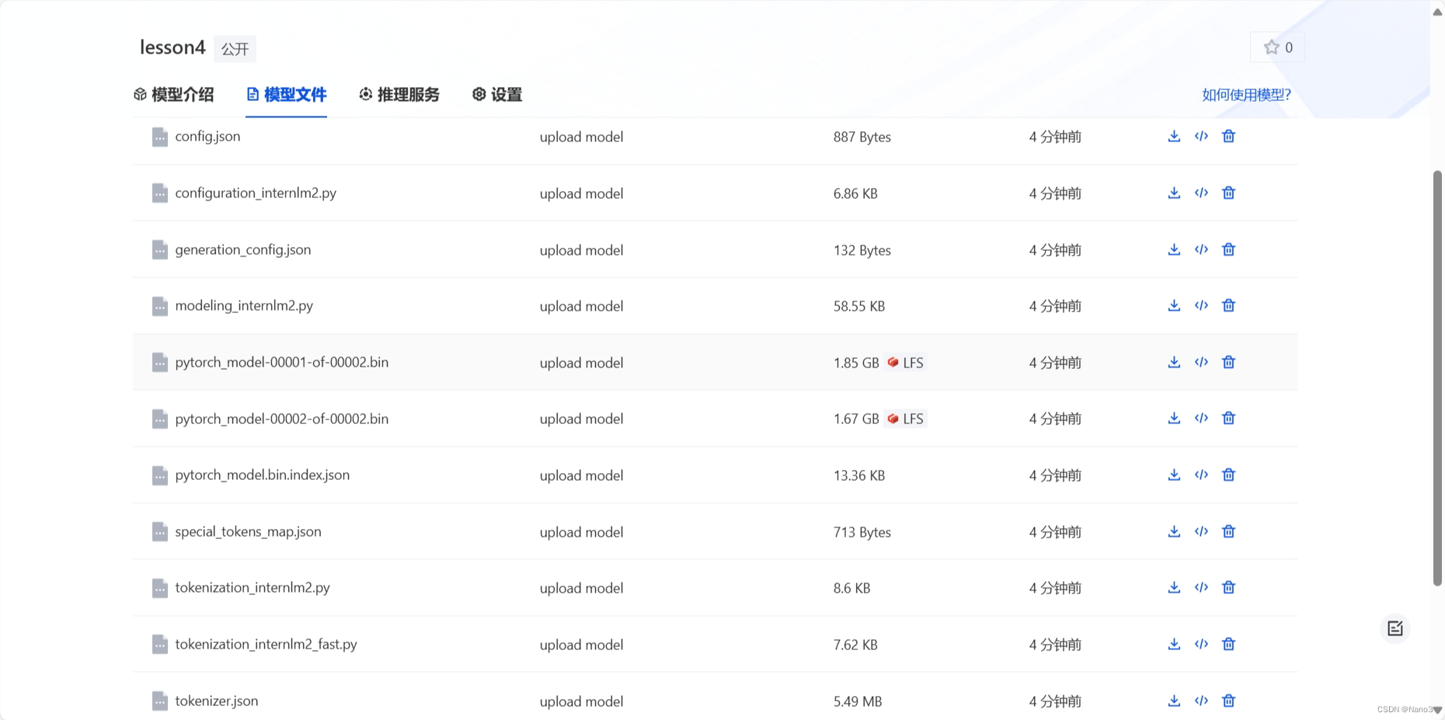Delete pytorch_model.bin.index.json
The height and width of the screenshot is (720, 1445).
click(x=1228, y=475)
